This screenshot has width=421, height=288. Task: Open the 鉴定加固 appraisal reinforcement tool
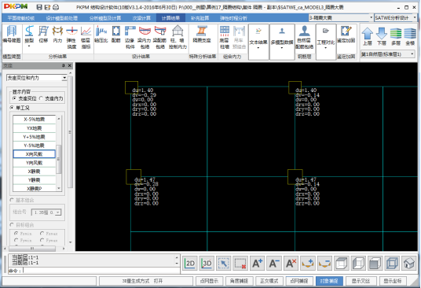[x=346, y=35]
